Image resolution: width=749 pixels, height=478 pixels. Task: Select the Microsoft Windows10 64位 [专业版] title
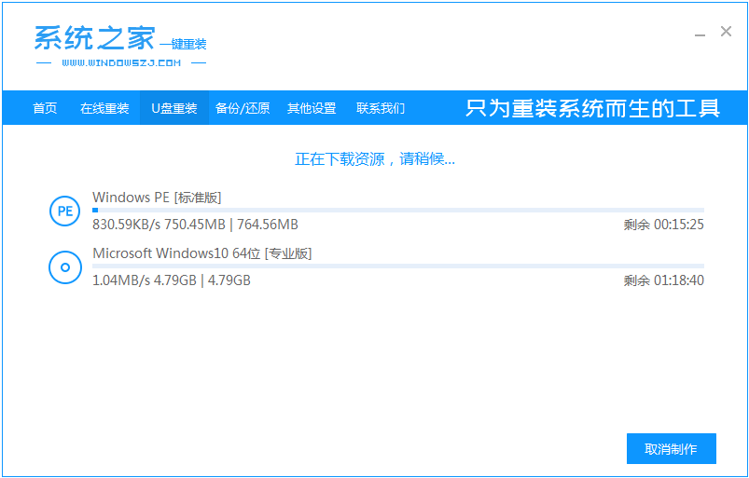[x=201, y=253]
